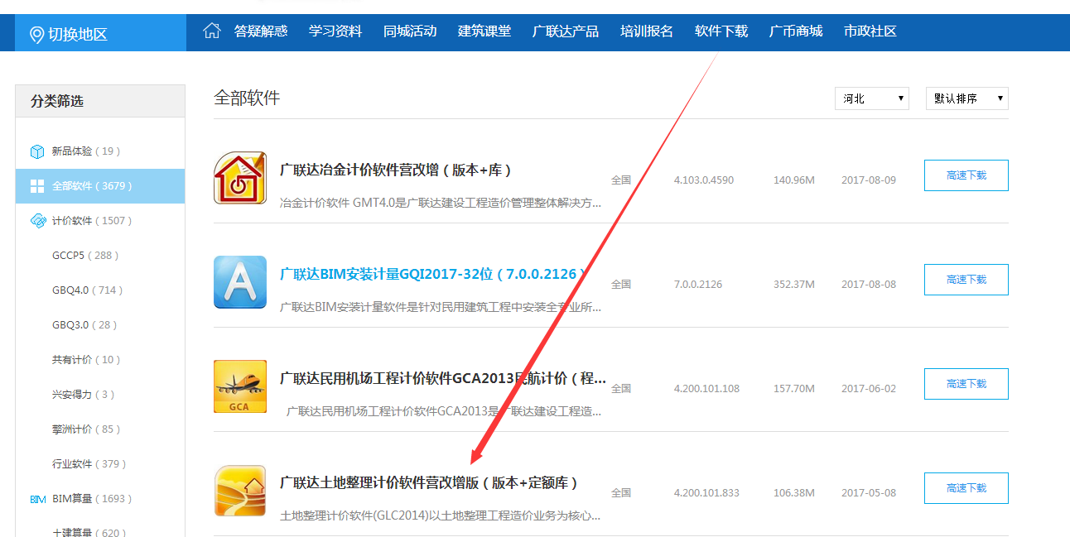Screen dimensions: 1070x537
Task: Click the 计价软件 category icon
Action: point(37,221)
